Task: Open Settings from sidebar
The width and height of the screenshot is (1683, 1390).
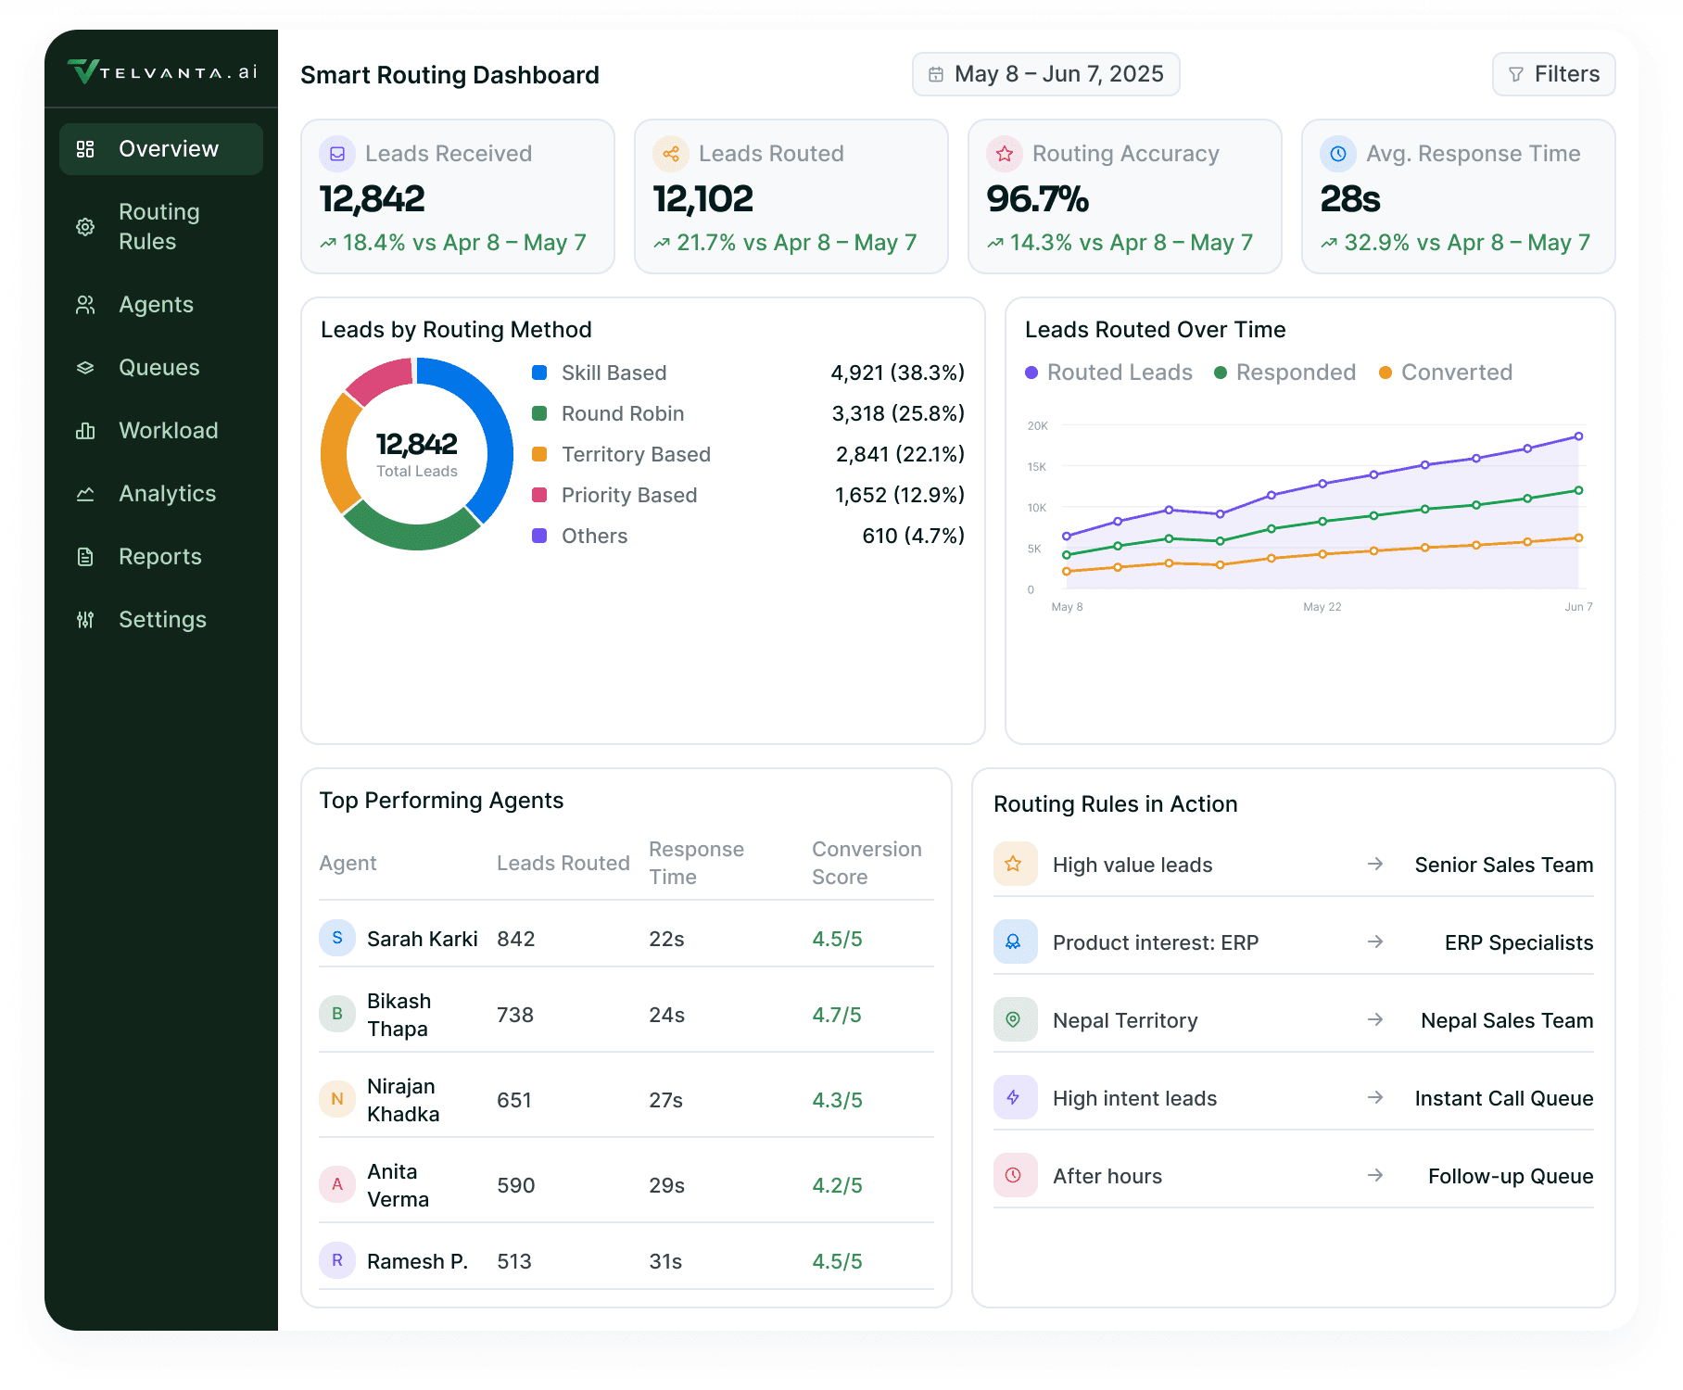Action: tap(161, 620)
